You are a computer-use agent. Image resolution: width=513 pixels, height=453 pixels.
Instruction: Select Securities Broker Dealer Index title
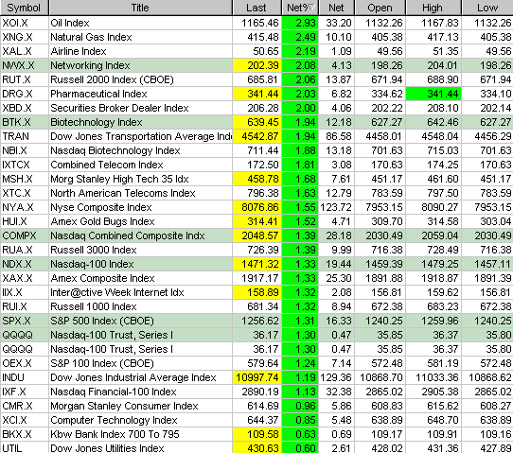(x=120, y=108)
